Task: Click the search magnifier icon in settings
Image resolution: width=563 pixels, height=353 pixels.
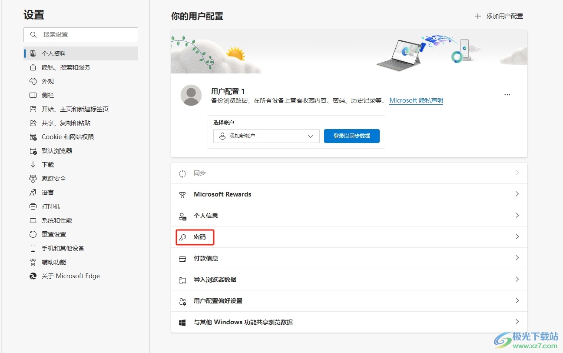Action: pyautogui.click(x=33, y=35)
